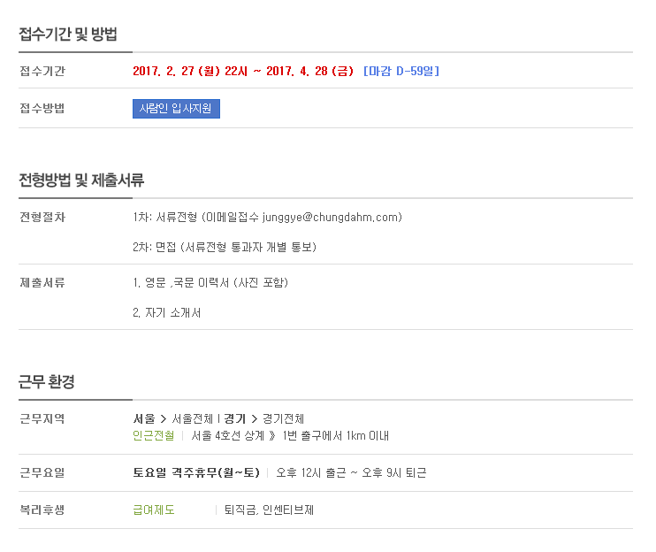Click the 토요일 격주휴무(월~토) text
Image resolution: width=656 pixels, height=552 pixels.
click(x=196, y=473)
